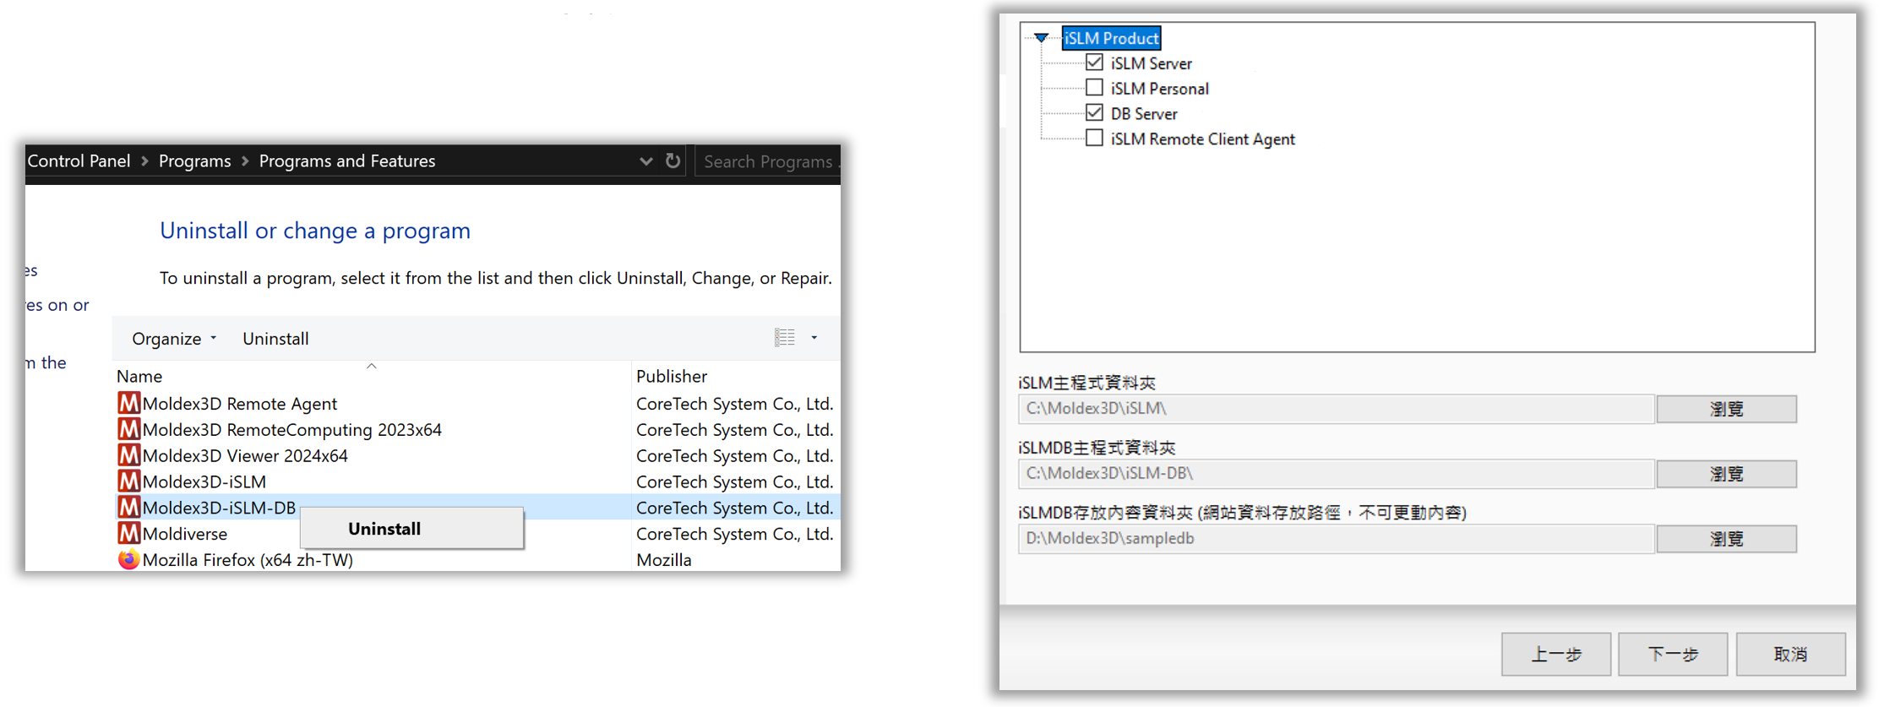Change the list view layout icon

point(785,338)
